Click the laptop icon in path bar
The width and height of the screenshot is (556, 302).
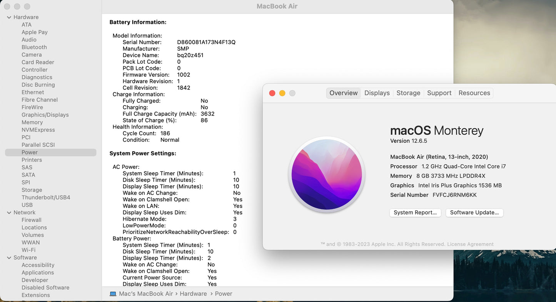coord(113,294)
